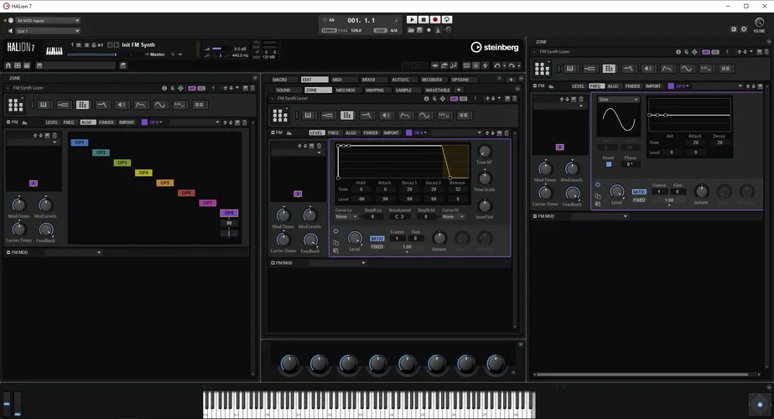774x419 pixels.
Task: Click the Feedback knob in the left FM panel
Action: pyautogui.click(x=45, y=229)
